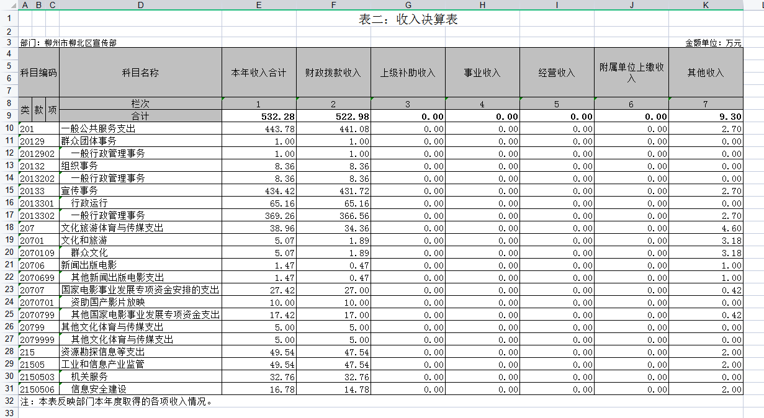Image resolution: width=764 pixels, height=418 pixels.
Task: Select the total value 532.28
Action: point(259,116)
